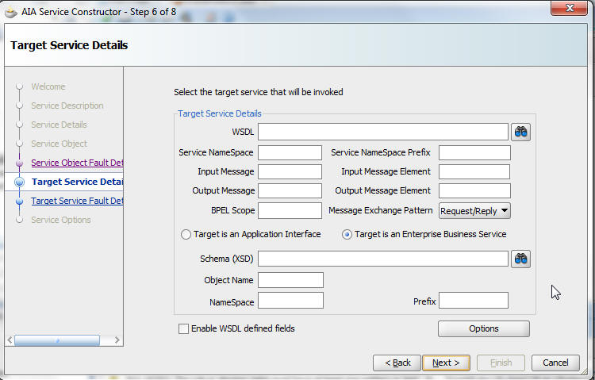
Task: Click the BPEL Scope field
Action: point(290,211)
